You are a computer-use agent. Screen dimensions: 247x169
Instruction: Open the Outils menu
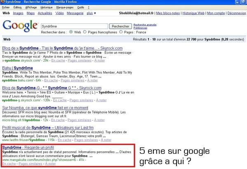(x=80, y=7)
